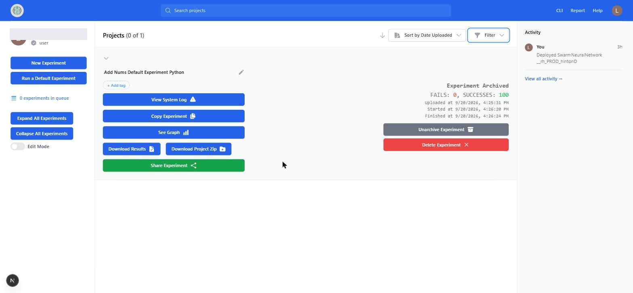Screen dimensions: 633x293
Task: Click the search magnifier icon
Action: (x=168, y=10)
